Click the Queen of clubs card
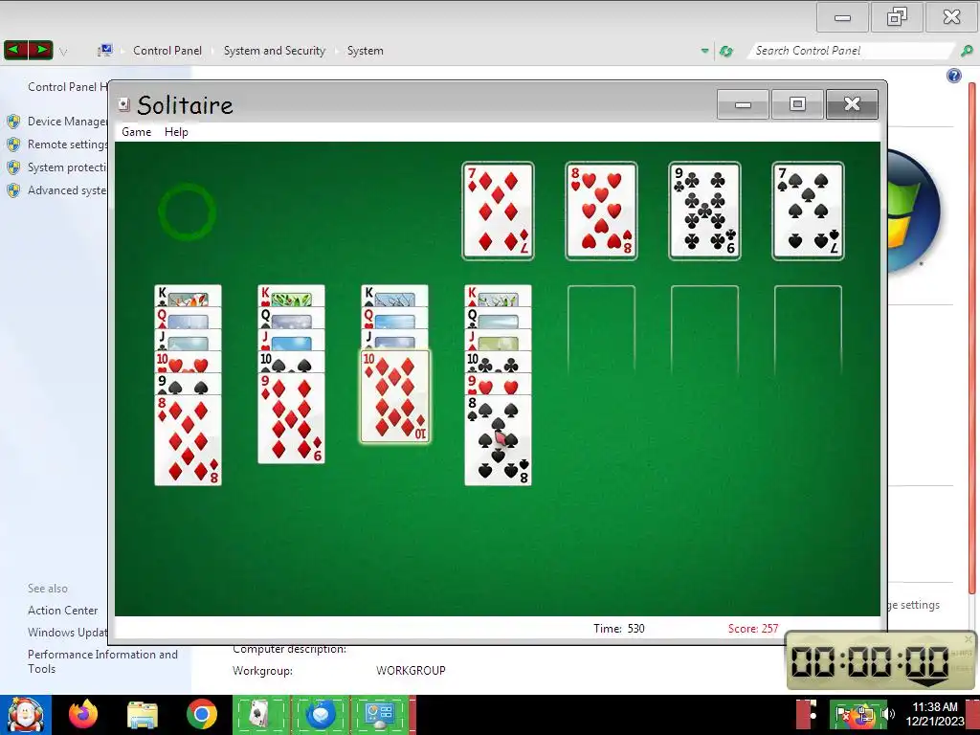The height and width of the screenshot is (735, 980). tap(498, 318)
